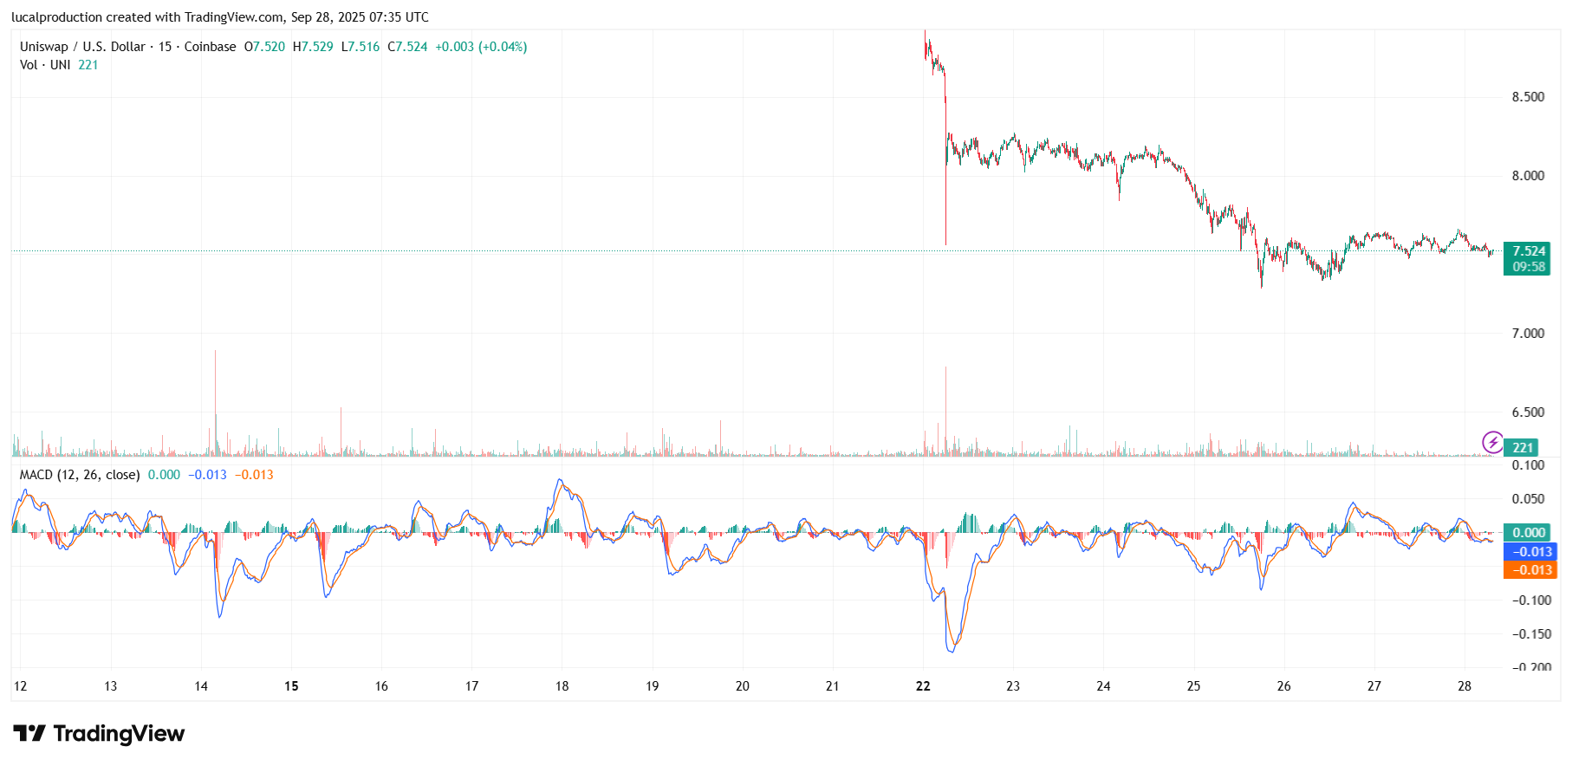Click the date label 28 on time axis

(x=1465, y=686)
